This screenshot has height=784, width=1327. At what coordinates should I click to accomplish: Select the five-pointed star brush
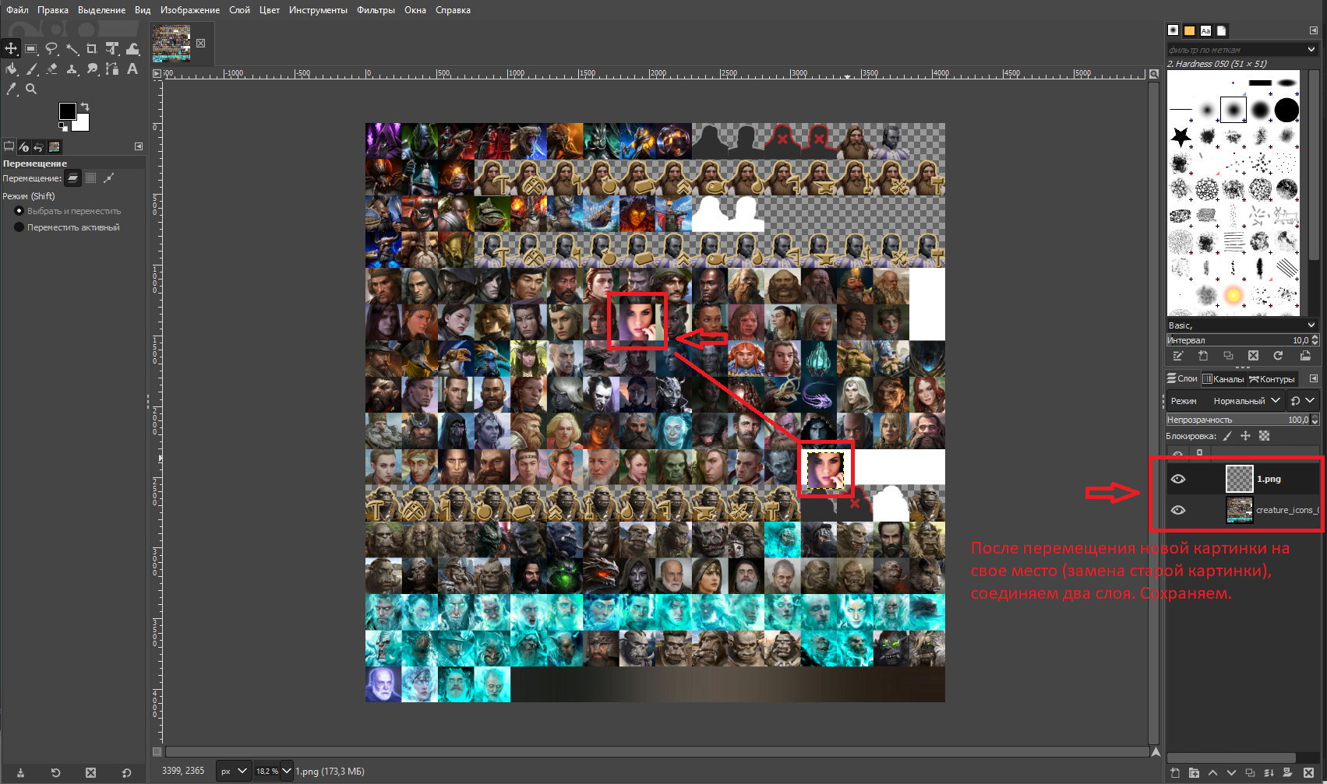click(x=1181, y=137)
